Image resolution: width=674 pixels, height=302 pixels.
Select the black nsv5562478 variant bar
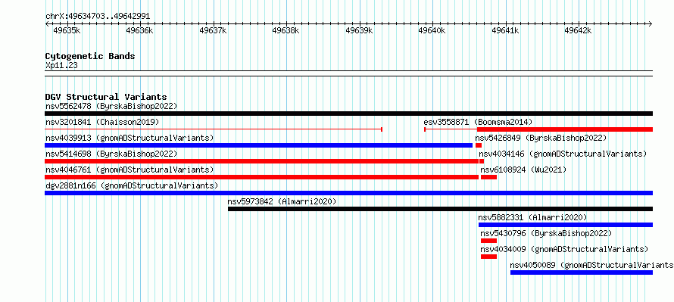(x=348, y=114)
